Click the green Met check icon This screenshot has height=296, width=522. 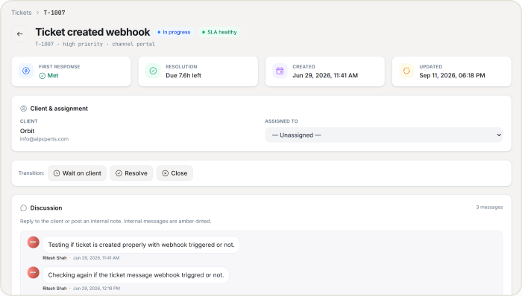(43, 76)
